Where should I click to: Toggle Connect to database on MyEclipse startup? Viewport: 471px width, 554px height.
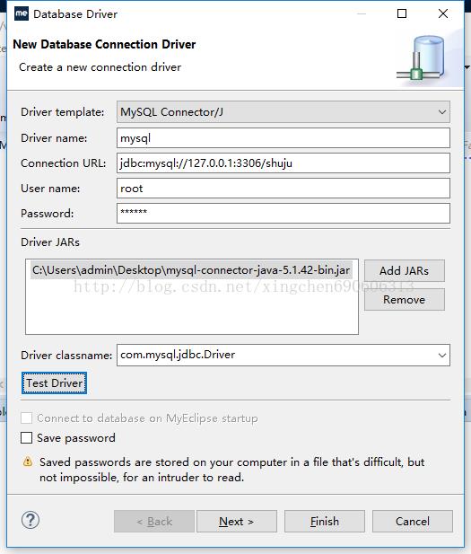click(x=27, y=418)
